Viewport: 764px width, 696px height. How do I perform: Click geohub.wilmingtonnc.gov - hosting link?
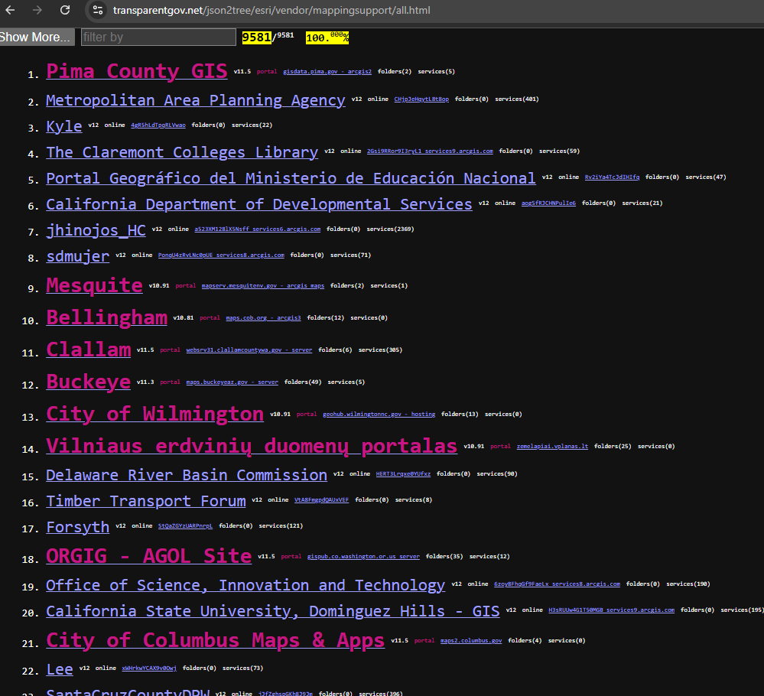click(x=379, y=415)
